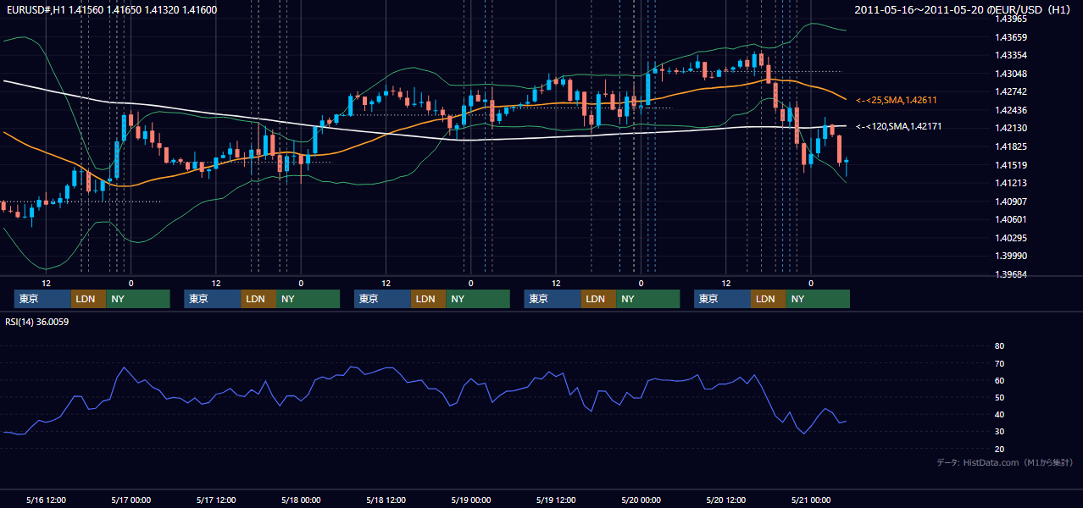The image size is (1083, 508).
Task: Click the RSI level 40 label
Action: [999, 414]
